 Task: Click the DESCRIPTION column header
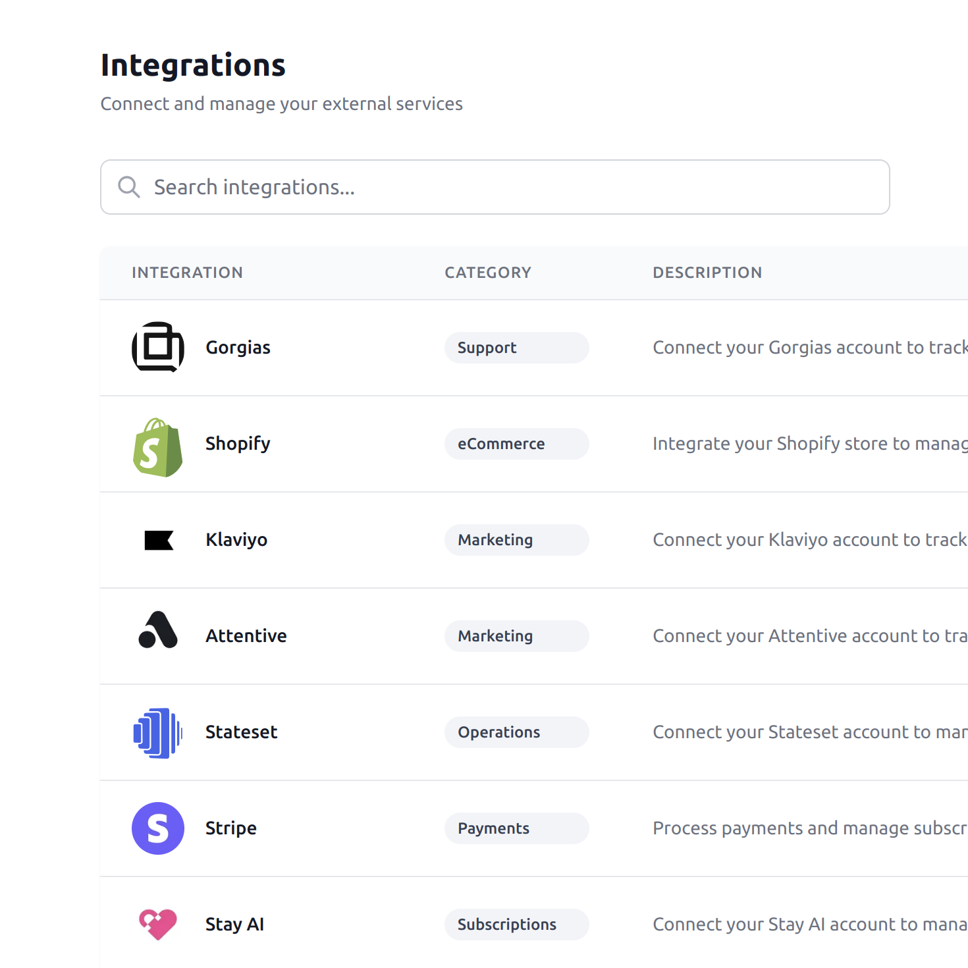click(707, 273)
